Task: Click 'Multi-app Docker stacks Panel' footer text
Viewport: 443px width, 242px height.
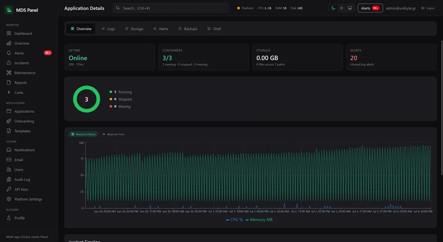Action: tap(27, 237)
